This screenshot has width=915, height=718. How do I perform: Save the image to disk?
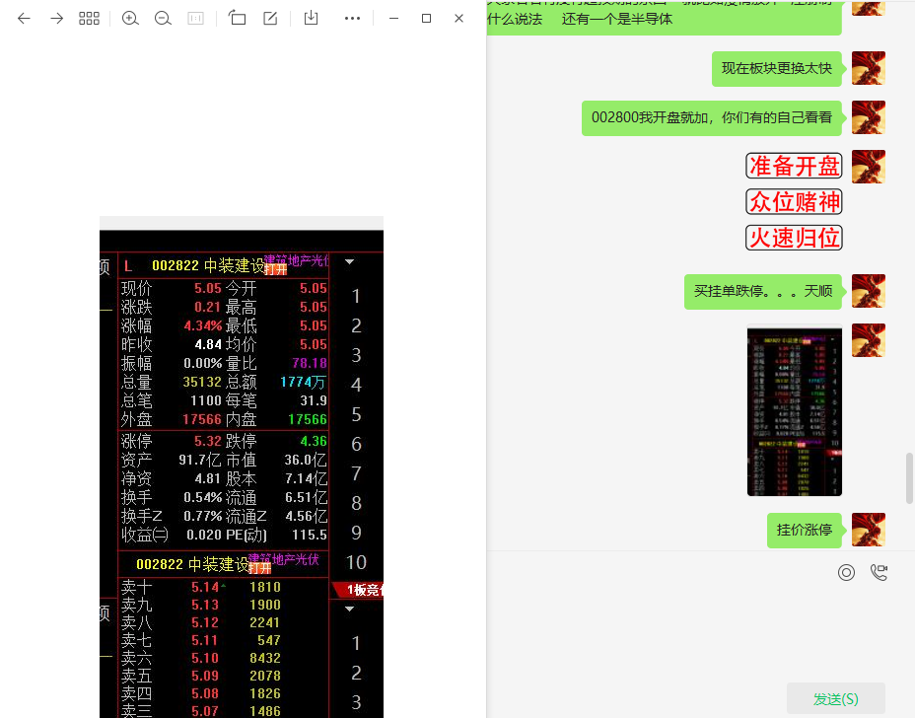(311, 18)
